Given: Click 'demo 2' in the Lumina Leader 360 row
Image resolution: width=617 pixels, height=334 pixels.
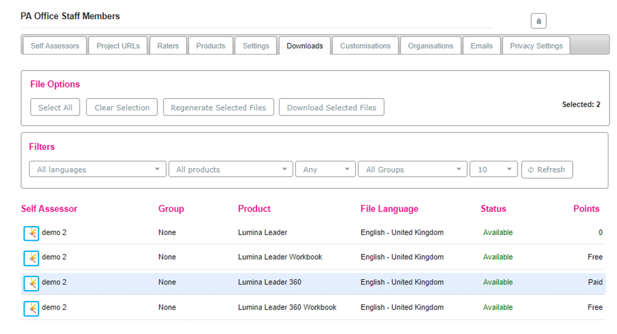Looking at the screenshot, I should point(55,282).
